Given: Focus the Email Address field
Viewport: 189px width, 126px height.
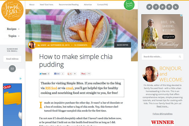Looking at the screenshot, I should pos(12,59).
